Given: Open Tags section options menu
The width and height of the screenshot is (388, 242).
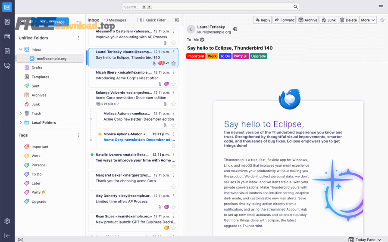Looking at the screenshot, I should coord(78,135).
